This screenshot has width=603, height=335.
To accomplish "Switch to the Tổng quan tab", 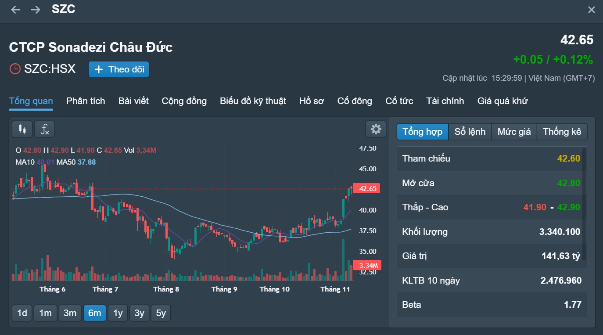I will coord(31,101).
